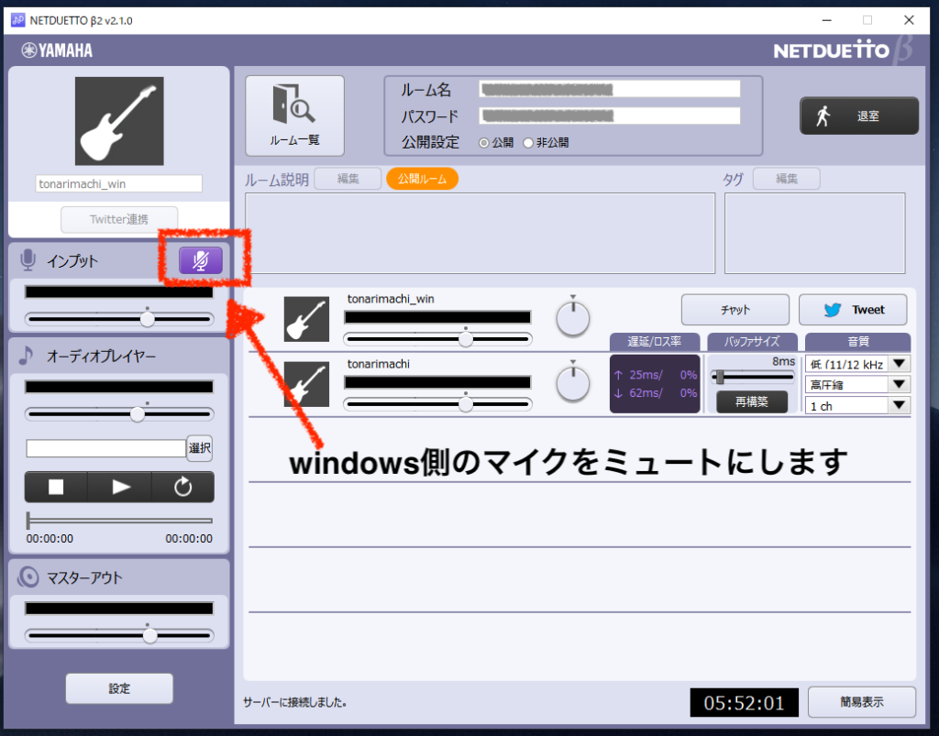Open the room list (ルーム一覧)
The height and width of the screenshot is (736, 939).
[294, 115]
